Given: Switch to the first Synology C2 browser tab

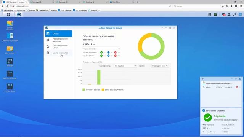Looking at the screenshot, I should tap(42, 2).
